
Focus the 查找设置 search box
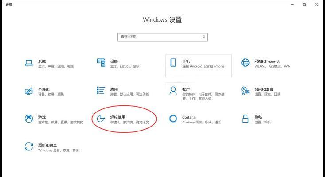tap(162, 37)
